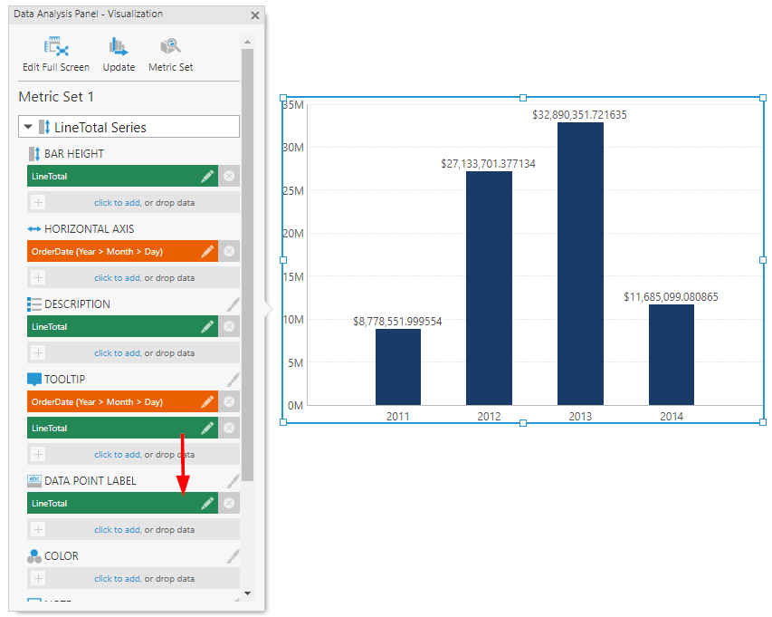Remove OrderDate from HORIZONTAL AXIS
This screenshot has height=617, width=772.
(x=229, y=251)
